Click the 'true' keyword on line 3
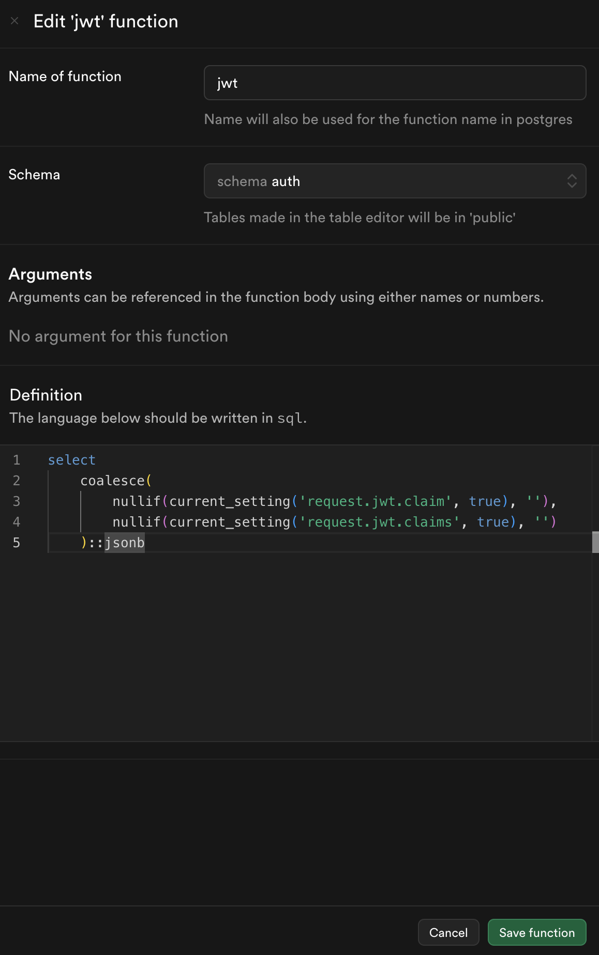The image size is (599, 955). pos(485,501)
